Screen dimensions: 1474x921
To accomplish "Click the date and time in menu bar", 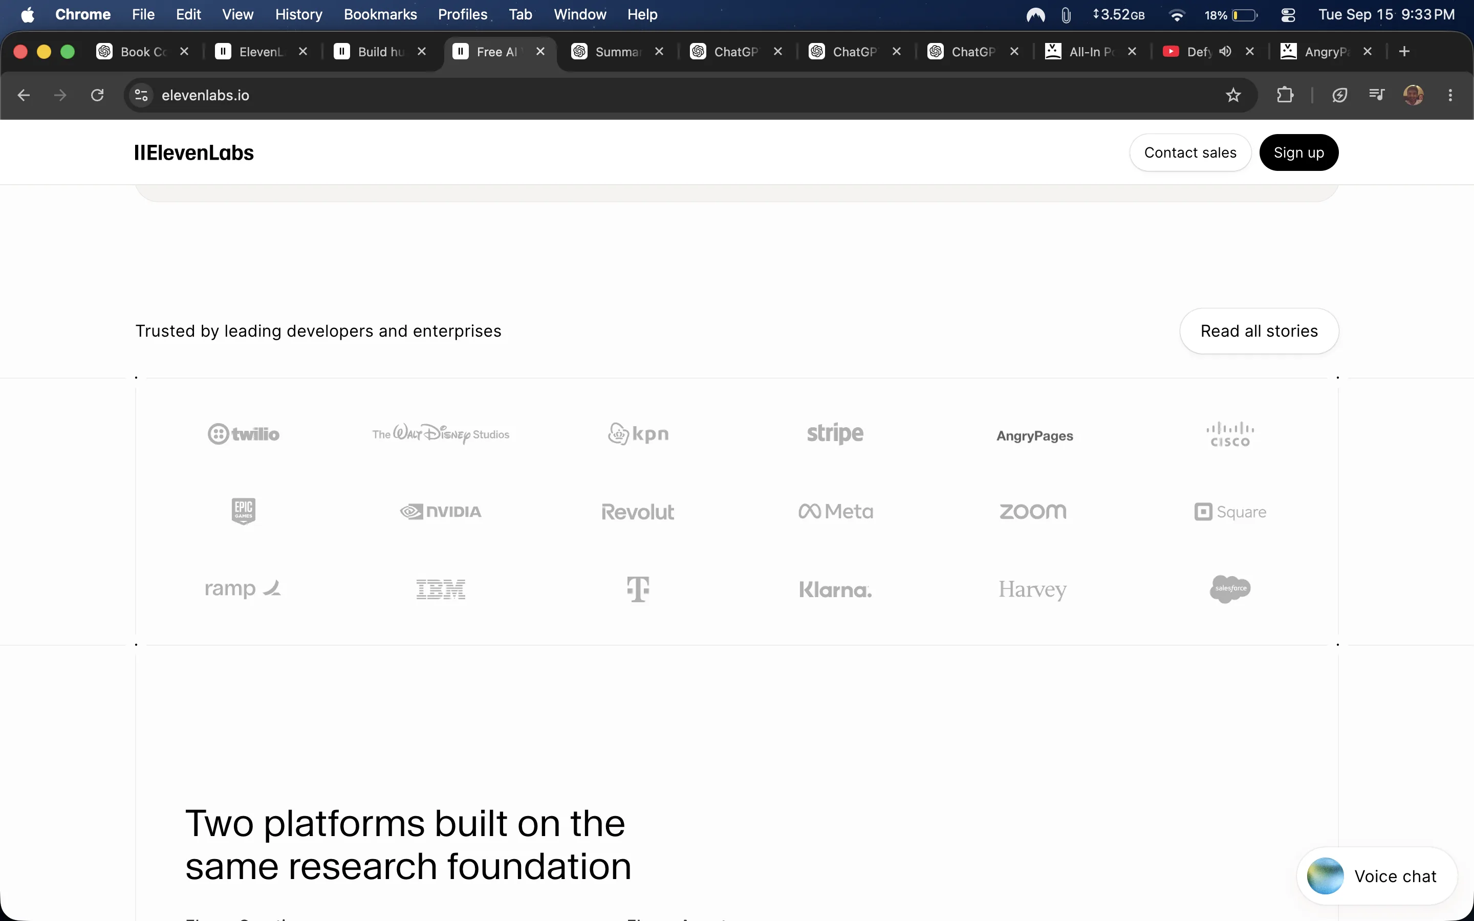I will pos(1386,15).
